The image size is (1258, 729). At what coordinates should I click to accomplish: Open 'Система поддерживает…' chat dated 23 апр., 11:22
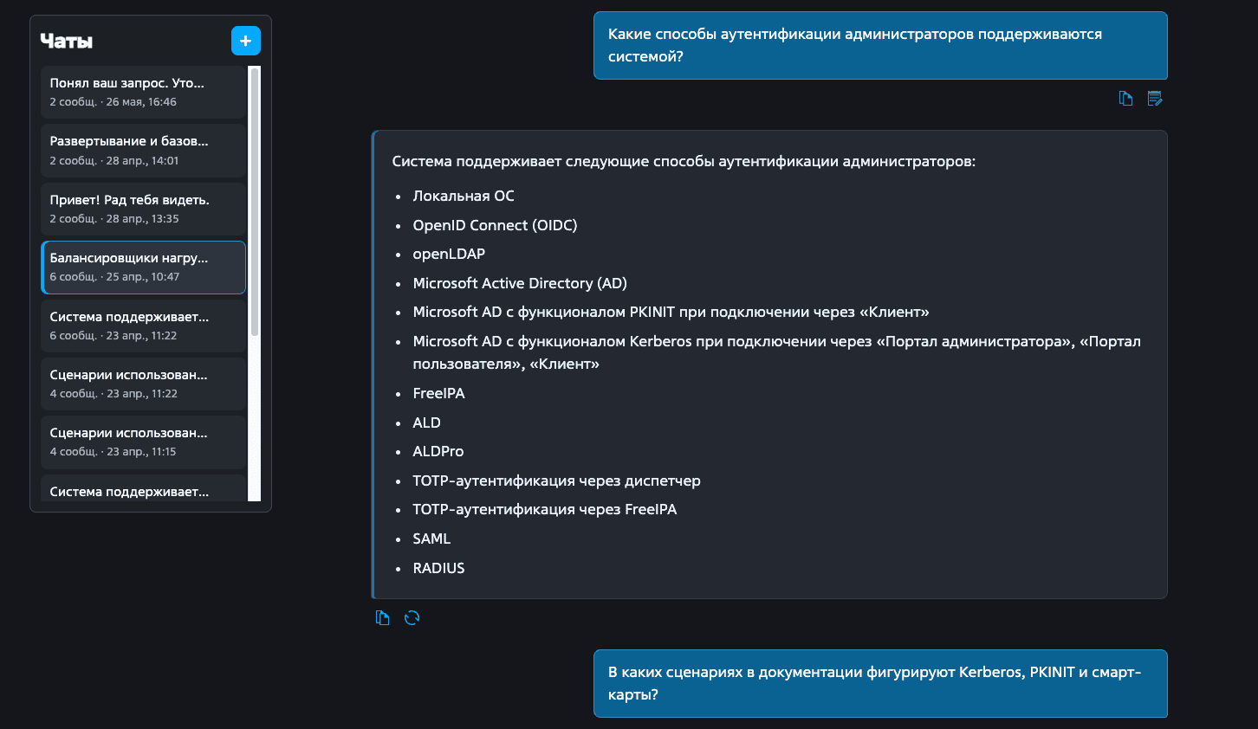[x=143, y=326]
